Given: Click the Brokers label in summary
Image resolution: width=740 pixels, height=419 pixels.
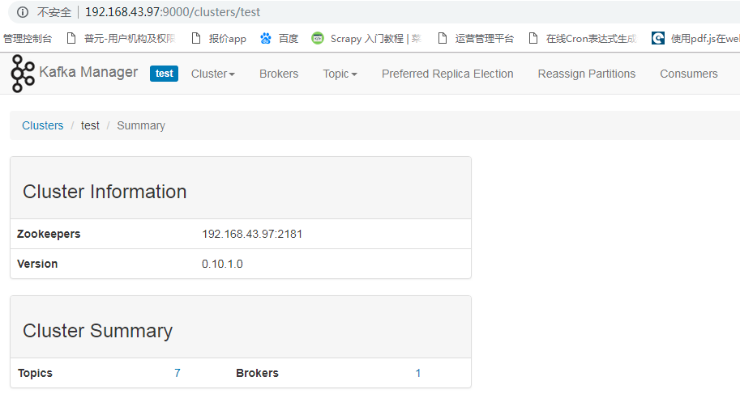Looking at the screenshot, I should [257, 373].
